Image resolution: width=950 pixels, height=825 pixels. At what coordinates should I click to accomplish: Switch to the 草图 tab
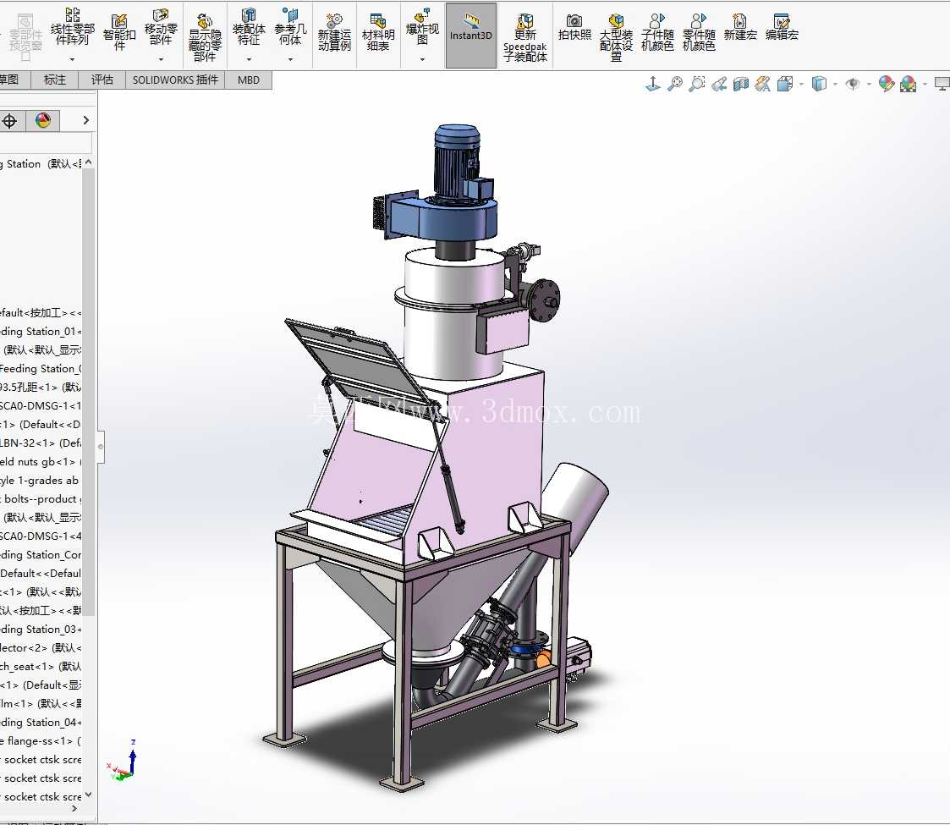[x=12, y=80]
